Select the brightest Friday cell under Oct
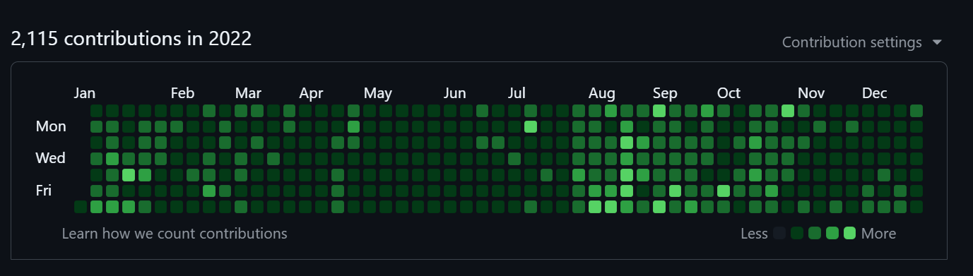 tap(724, 191)
